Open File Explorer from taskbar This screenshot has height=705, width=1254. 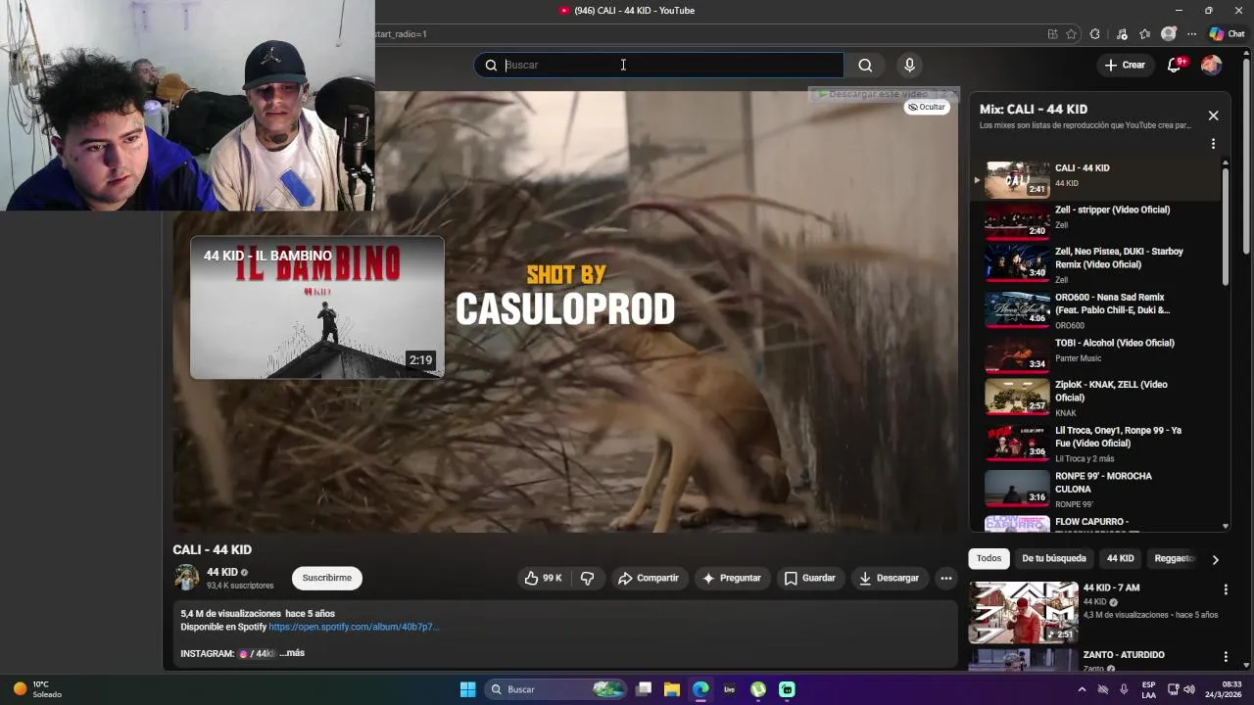(672, 689)
